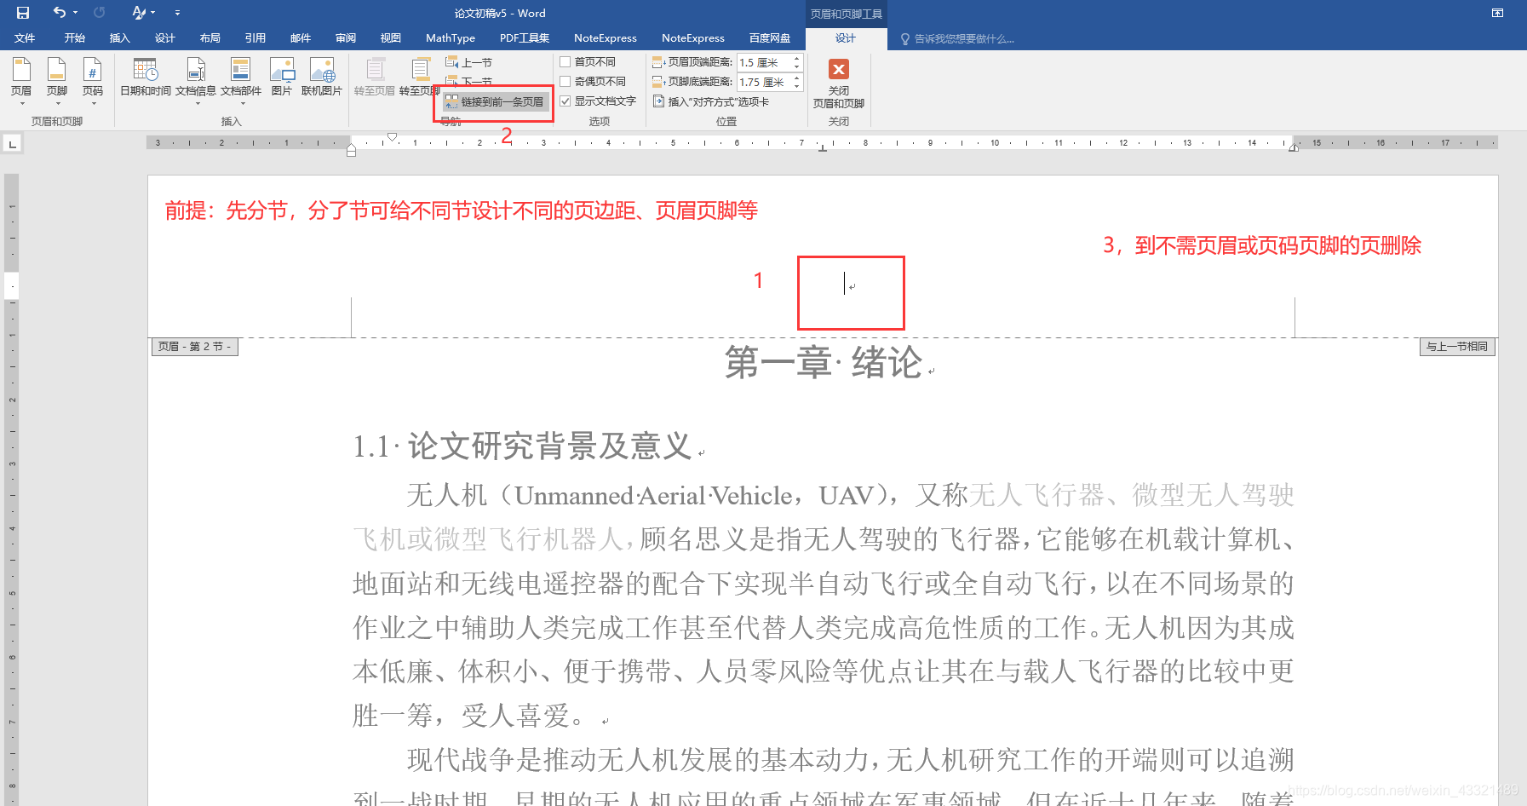Switch to the 开始 tab
This screenshot has width=1527, height=806.
74,38
